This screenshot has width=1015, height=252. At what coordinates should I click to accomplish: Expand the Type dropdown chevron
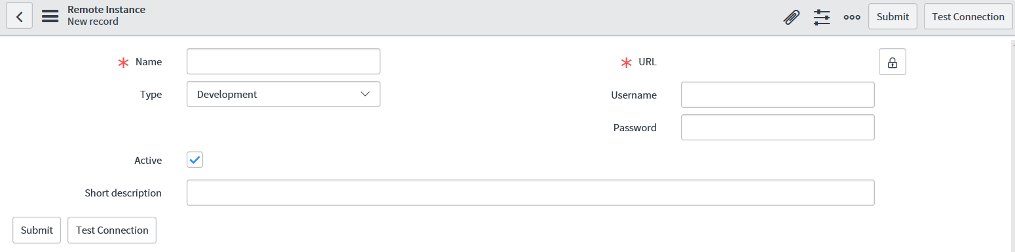(365, 94)
